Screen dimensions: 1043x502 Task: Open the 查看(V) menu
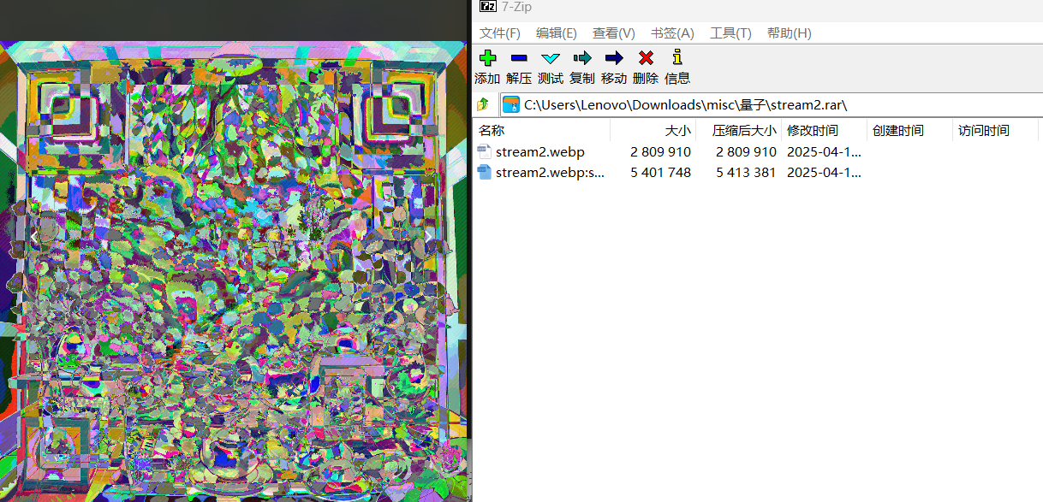click(614, 33)
